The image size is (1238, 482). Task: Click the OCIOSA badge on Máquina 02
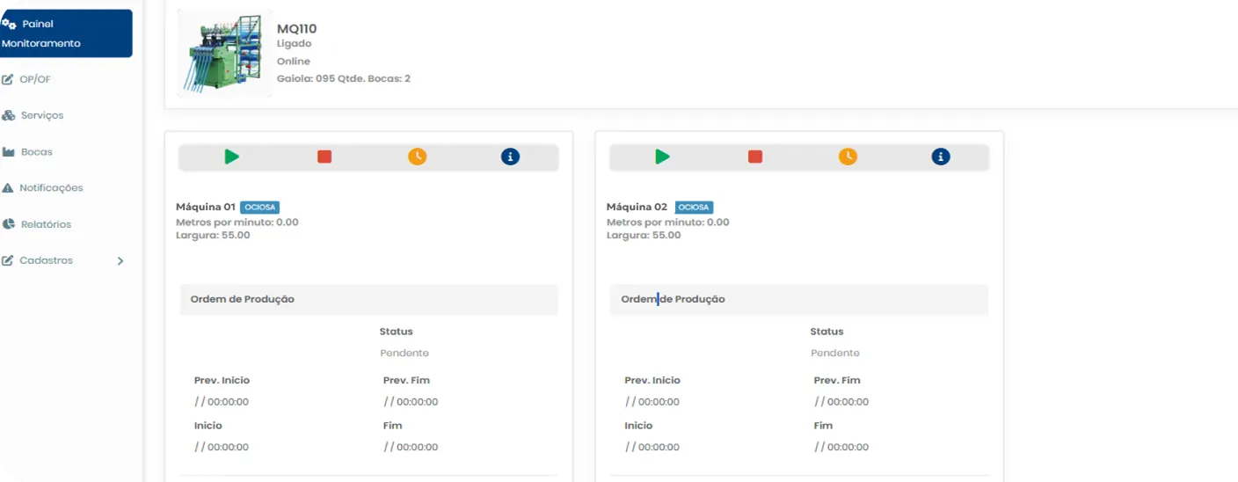point(694,208)
